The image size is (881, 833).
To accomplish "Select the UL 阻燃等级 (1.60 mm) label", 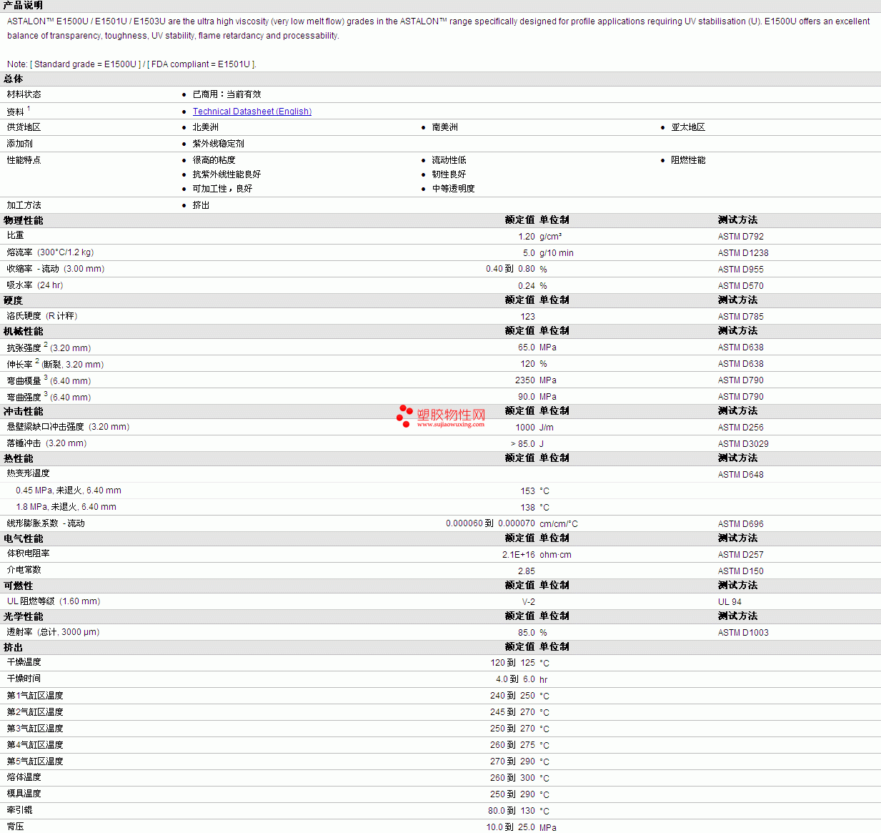I will 54,601.
